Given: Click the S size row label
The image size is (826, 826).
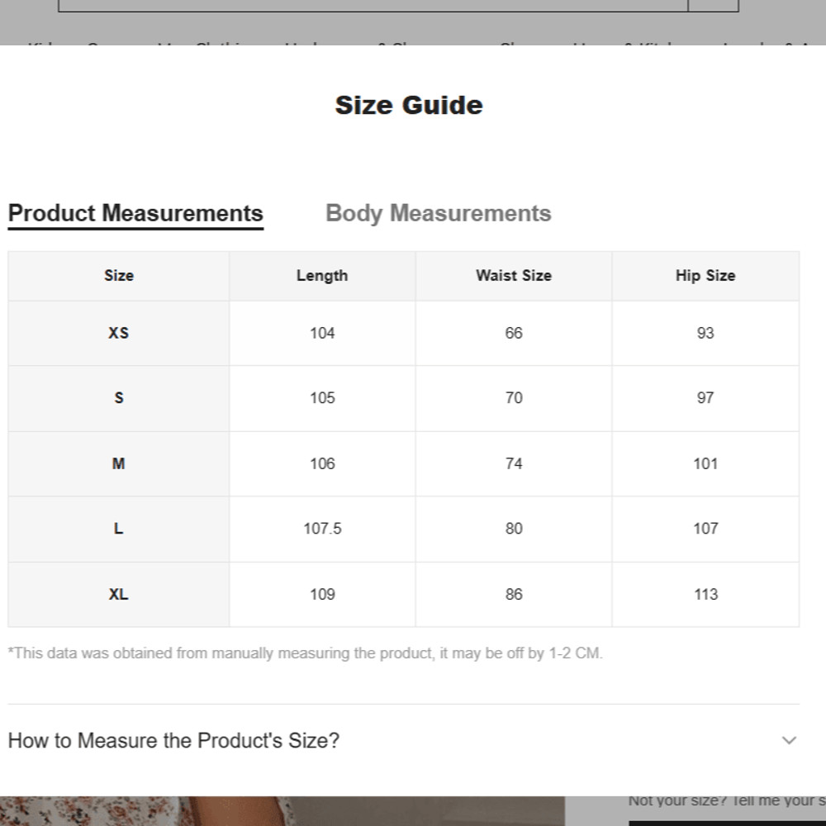Looking at the screenshot, I should (x=118, y=398).
